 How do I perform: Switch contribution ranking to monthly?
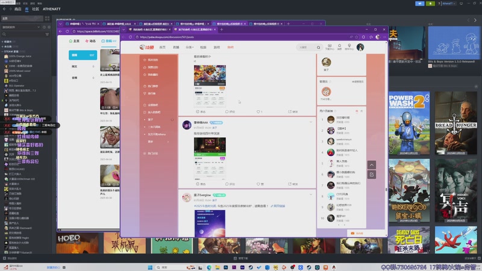[361, 111]
